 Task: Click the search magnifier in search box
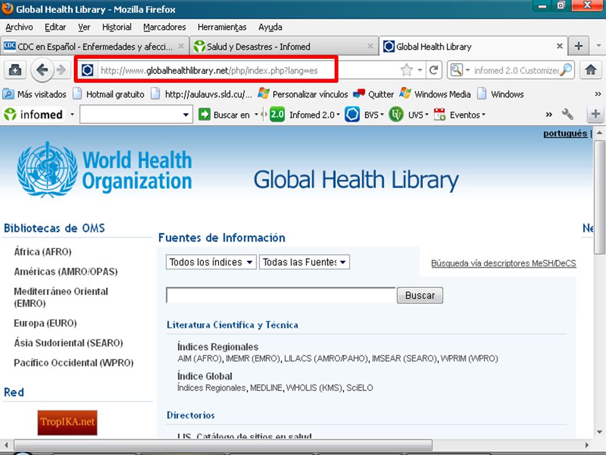[566, 70]
